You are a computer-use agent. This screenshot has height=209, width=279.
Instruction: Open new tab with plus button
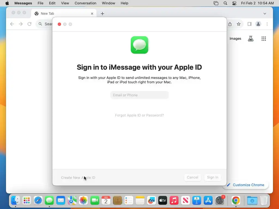point(102,14)
